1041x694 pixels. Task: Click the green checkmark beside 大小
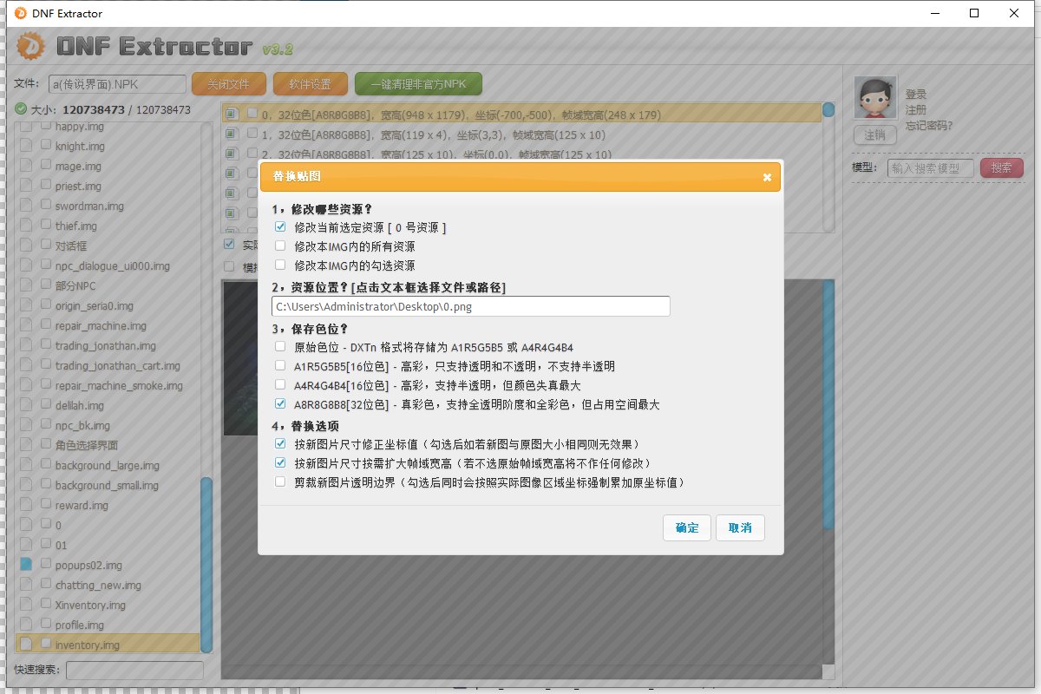tap(21, 109)
